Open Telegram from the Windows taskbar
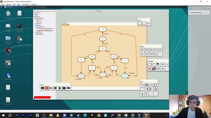This screenshot has height=118, width=211. (x=71, y=115)
